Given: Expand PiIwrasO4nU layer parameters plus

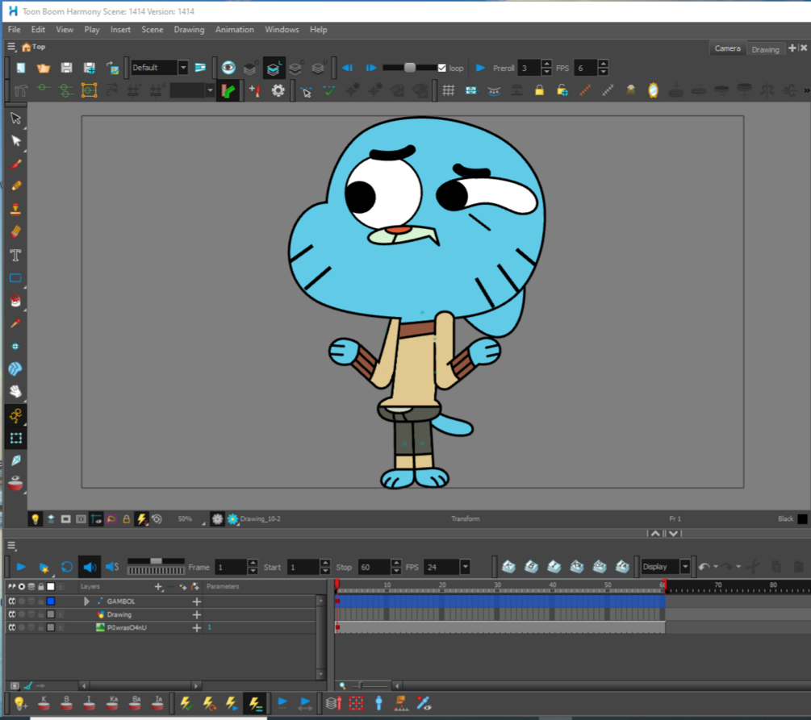Looking at the screenshot, I should (x=197, y=627).
